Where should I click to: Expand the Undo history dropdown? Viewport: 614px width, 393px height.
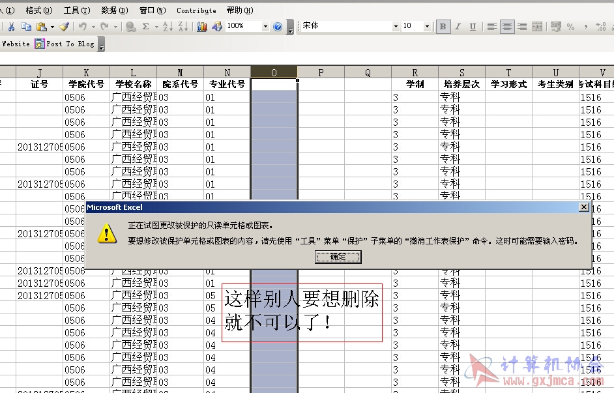[x=94, y=27]
